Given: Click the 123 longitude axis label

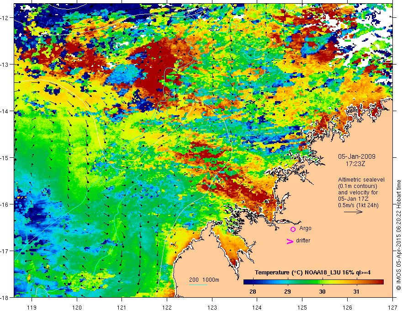Looking at the screenshot, I should tap(212, 307).
